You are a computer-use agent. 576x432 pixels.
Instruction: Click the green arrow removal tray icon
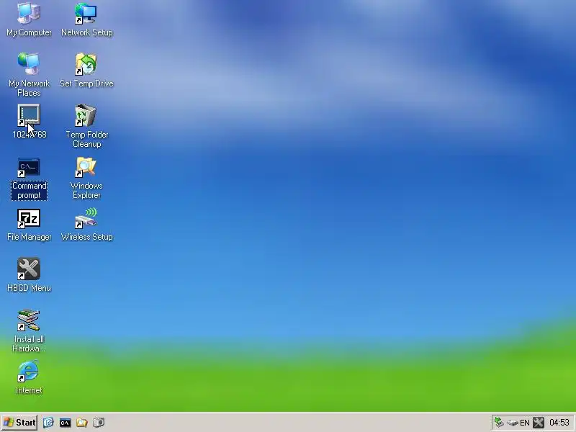coord(499,423)
